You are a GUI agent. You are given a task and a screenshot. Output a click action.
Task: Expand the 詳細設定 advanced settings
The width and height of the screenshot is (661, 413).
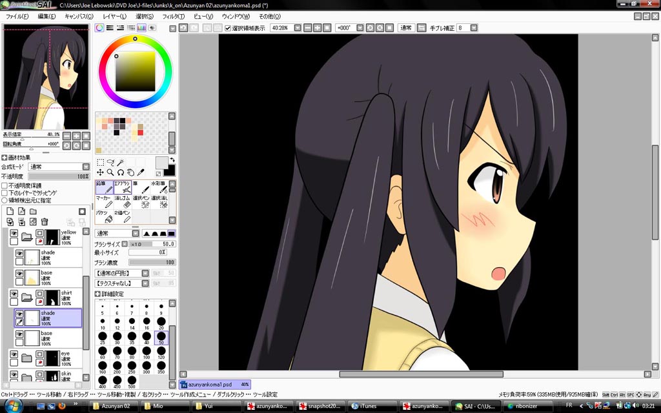97,294
